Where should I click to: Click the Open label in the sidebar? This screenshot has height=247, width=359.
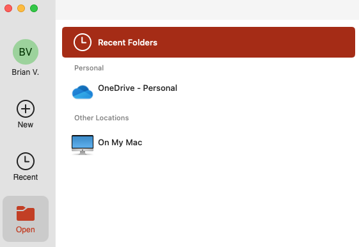[x=26, y=230]
